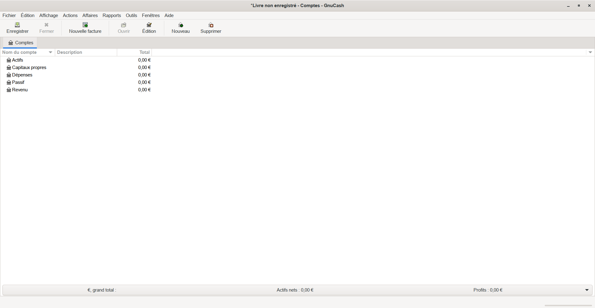Viewport: 595px width, 308px height.
Task: Switch to the Comptes tab
Action: (x=21, y=43)
